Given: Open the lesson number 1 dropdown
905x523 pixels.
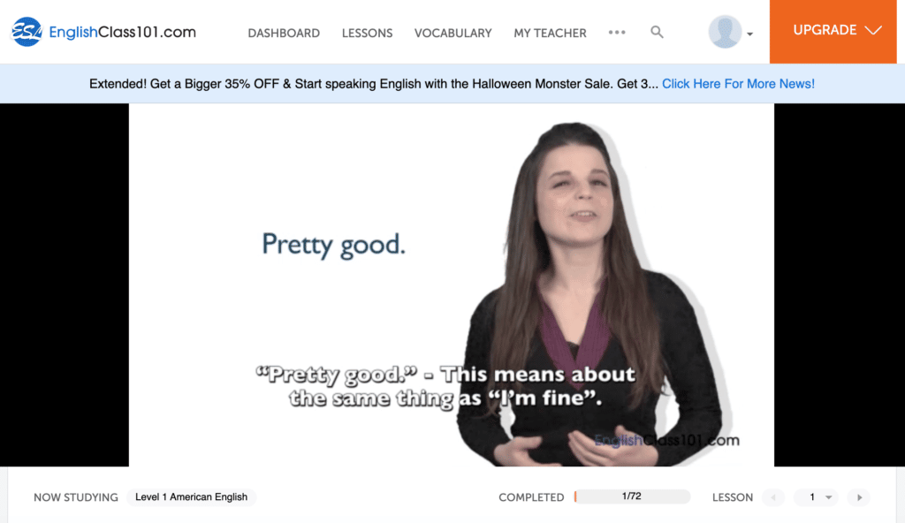Looking at the screenshot, I should (x=816, y=497).
